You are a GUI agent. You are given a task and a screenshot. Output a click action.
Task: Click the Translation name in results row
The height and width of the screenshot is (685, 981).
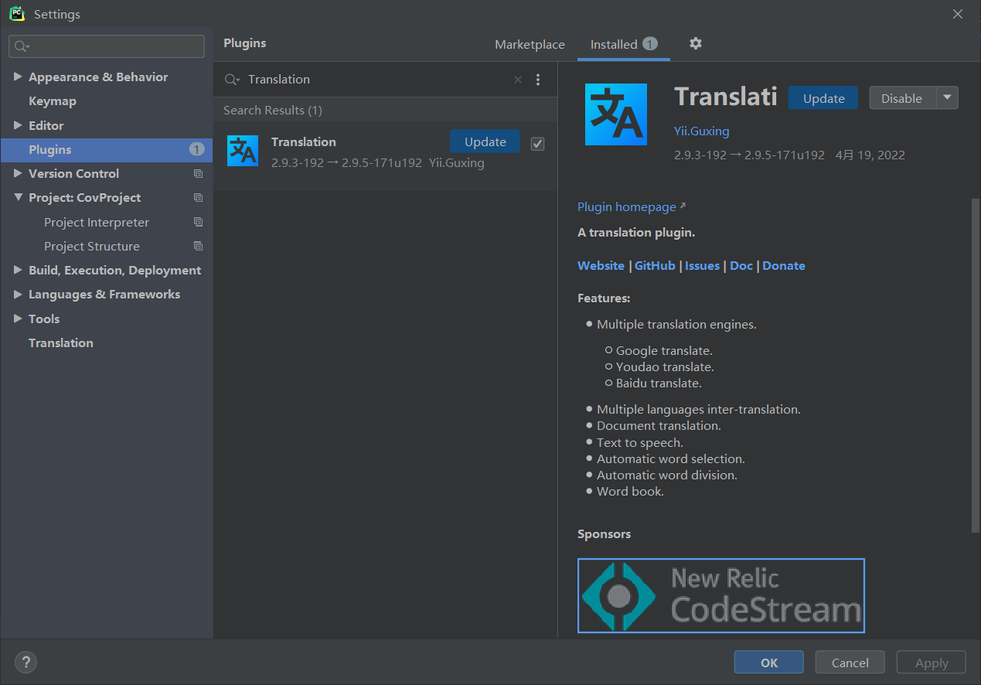(304, 141)
